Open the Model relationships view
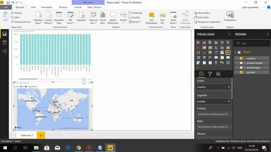 (x=5, y=52)
